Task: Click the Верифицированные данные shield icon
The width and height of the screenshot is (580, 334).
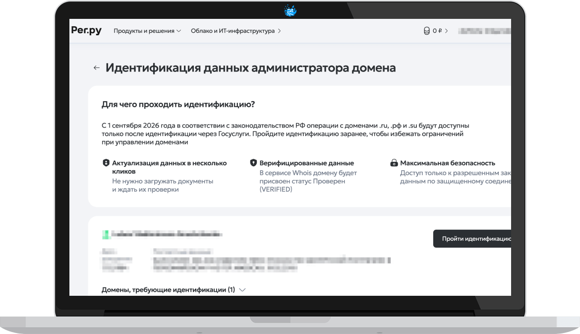Action: 253,163
